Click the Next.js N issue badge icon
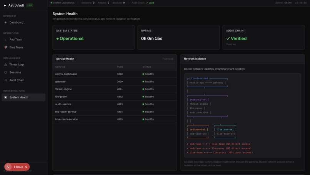Screen dimensions: 310x175 pyautogui.click(x=8, y=167)
